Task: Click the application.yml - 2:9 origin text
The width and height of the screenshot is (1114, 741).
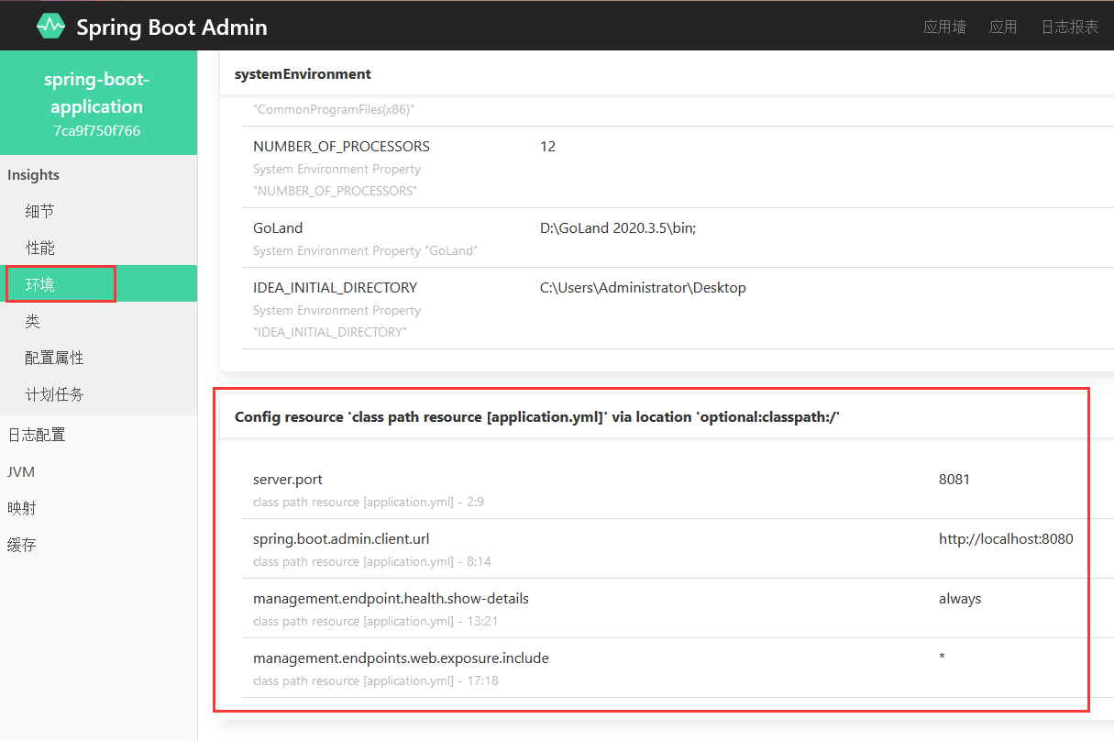Action: [x=369, y=503]
